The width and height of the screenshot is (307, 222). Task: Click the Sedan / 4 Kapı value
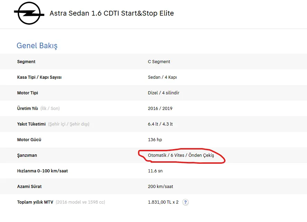click(x=162, y=77)
